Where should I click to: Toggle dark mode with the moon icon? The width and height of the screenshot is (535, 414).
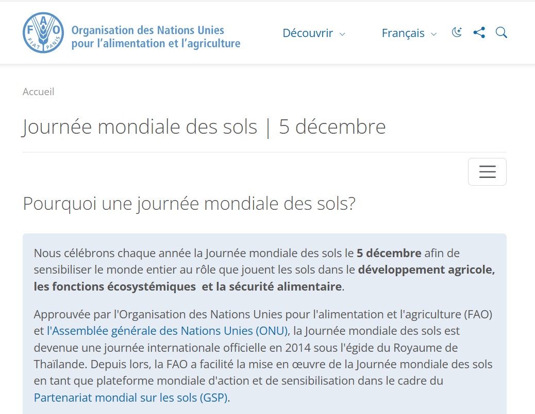pyautogui.click(x=457, y=33)
